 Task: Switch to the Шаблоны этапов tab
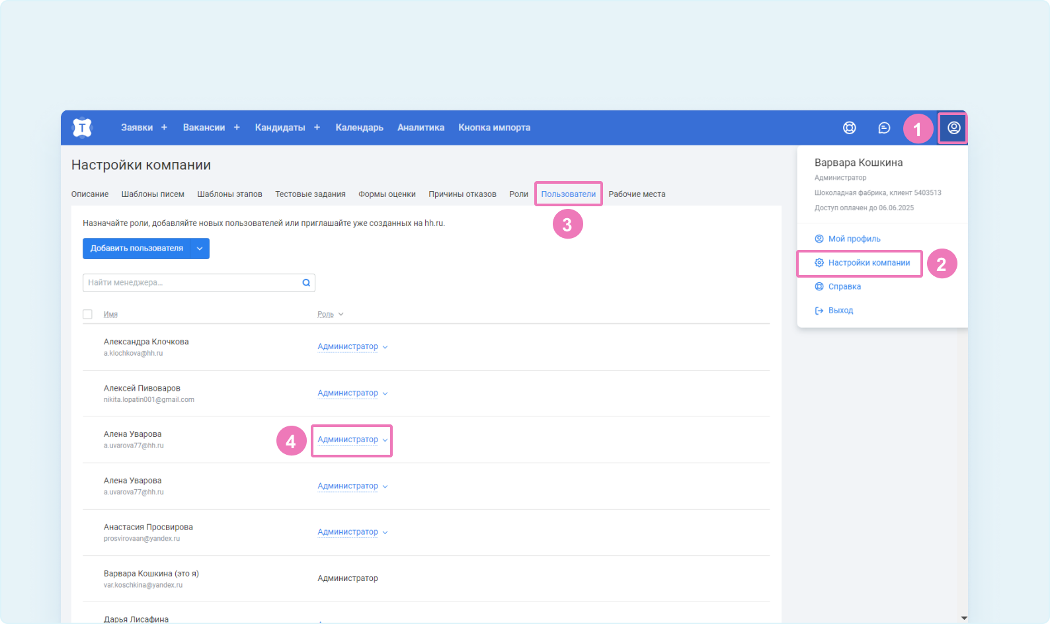(x=229, y=194)
